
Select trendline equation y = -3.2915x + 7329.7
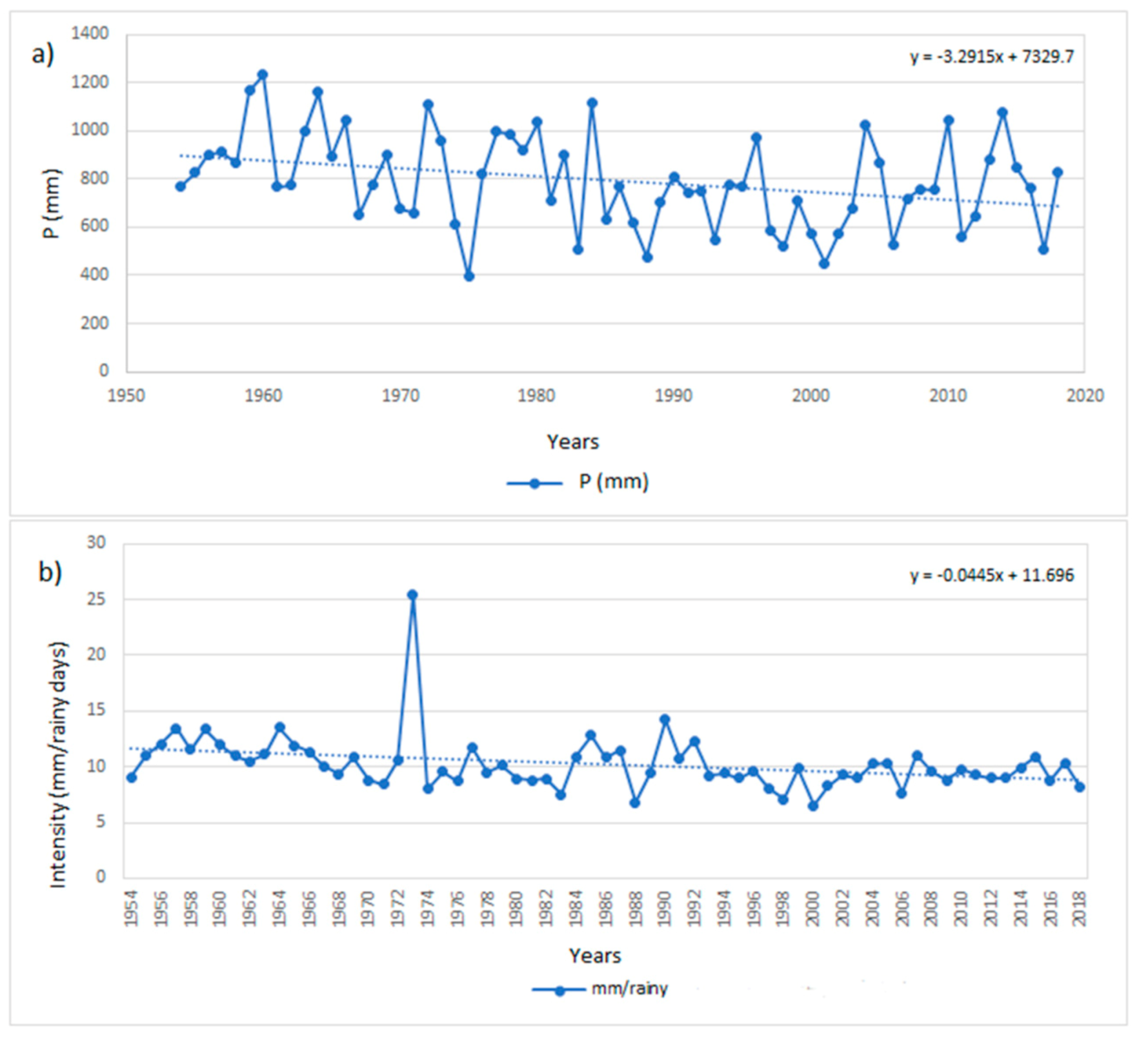991,57
